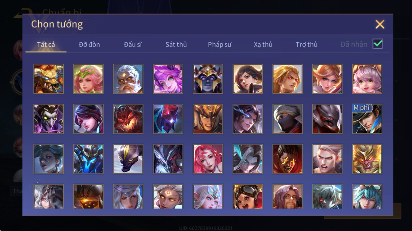
Task: Choose the aviator-goggles girl hero
Action: [x=248, y=196]
